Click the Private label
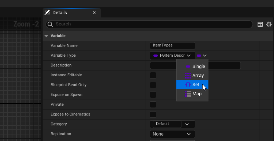Screen dimensions: 274x141 [x=57, y=104]
